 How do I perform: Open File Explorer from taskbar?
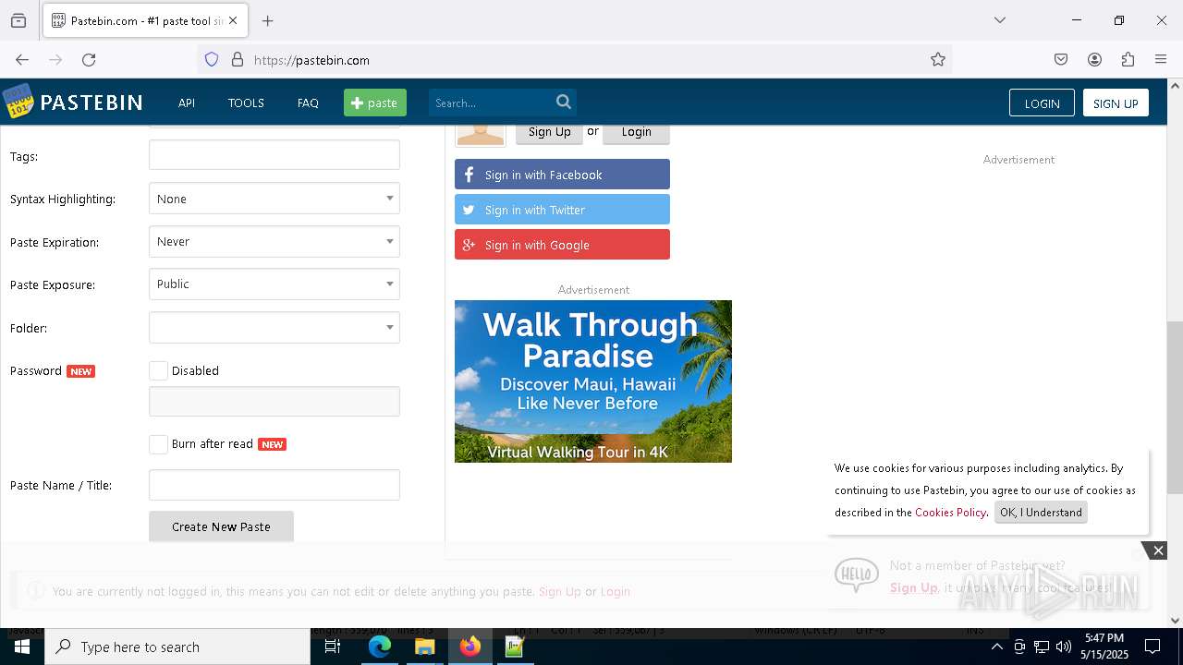(424, 647)
